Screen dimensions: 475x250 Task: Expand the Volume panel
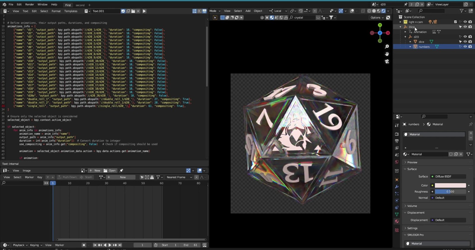(x=412, y=206)
